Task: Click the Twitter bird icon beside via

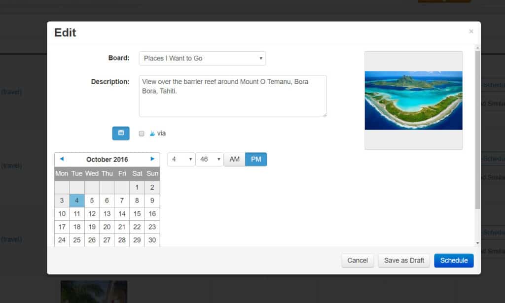Action: (x=152, y=133)
